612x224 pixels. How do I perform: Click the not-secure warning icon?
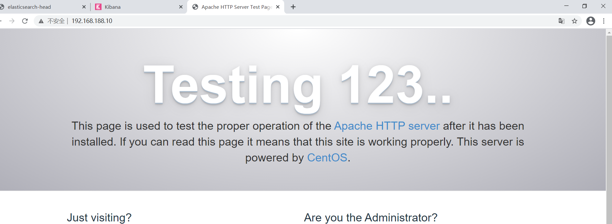tap(41, 21)
